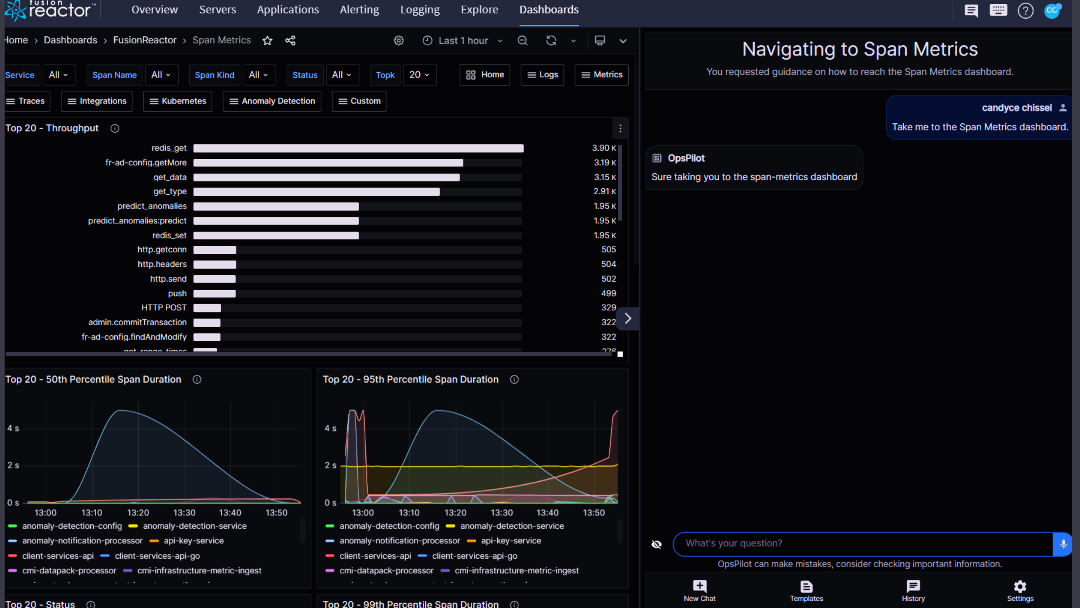This screenshot has height=608, width=1080.
Task: Go to the Overview tab
Action: [x=154, y=9]
